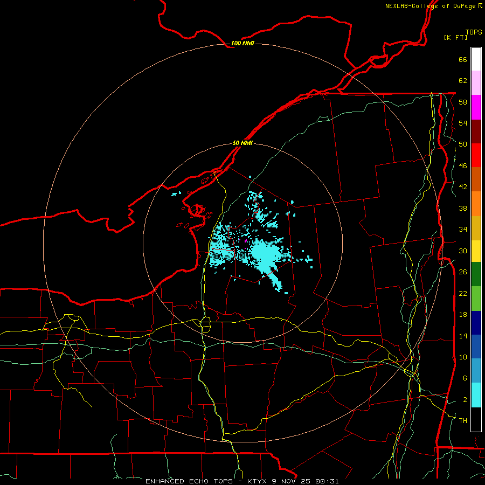This screenshot has width=485, height=485.
Task: Click the legend value "6"
Action: [465, 378]
